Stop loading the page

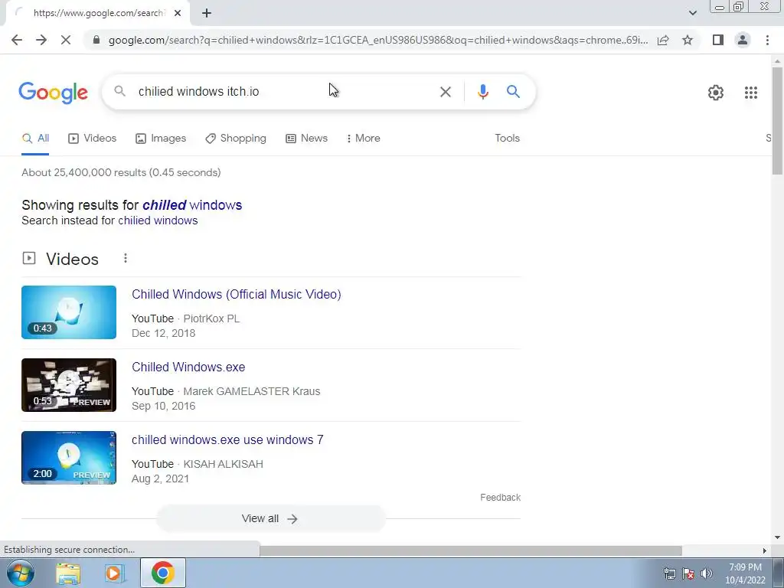(66, 40)
